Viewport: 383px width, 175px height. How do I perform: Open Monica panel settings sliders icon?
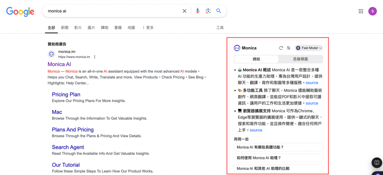point(288,48)
